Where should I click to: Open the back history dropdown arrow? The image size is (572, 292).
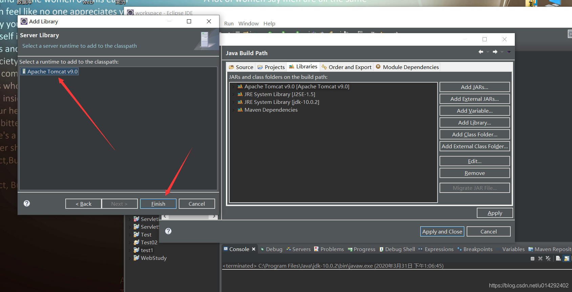coord(488,52)
